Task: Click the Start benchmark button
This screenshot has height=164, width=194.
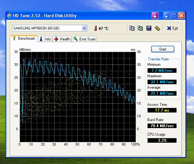Action: point(163,49)
